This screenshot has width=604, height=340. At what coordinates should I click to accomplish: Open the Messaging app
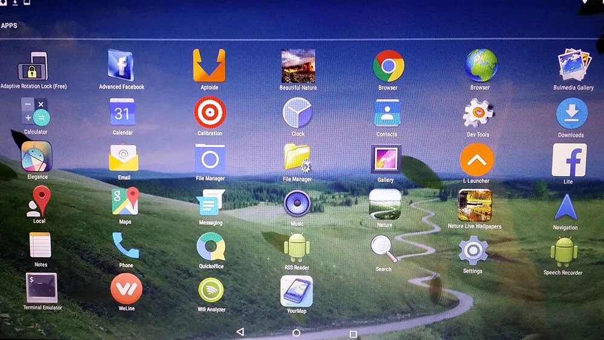click(x=210, y=204)
